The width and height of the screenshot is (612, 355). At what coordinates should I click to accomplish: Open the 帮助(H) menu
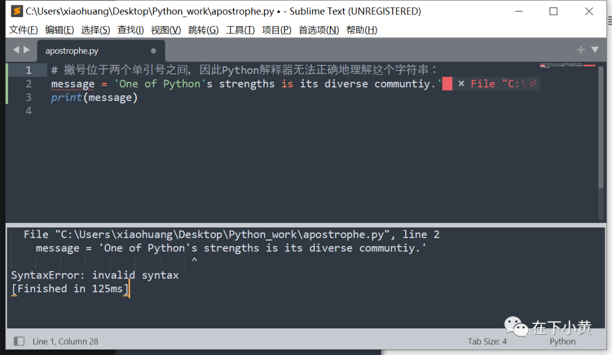(x=362, y=30)
